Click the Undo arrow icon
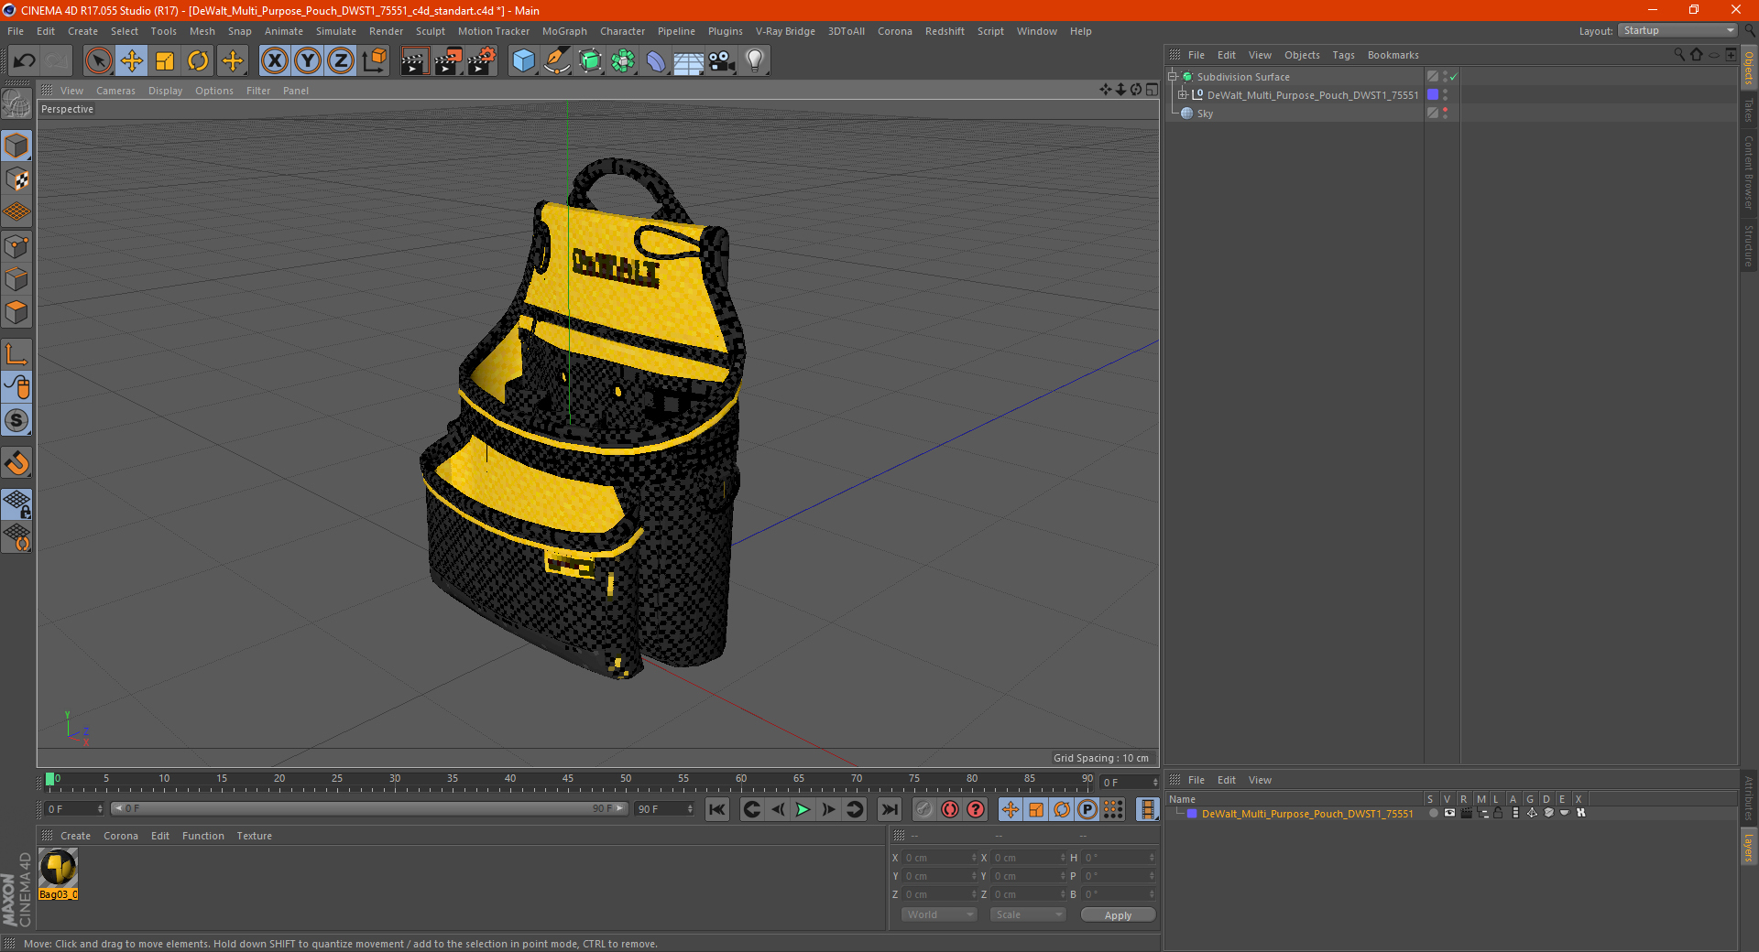 coord(25,61)
